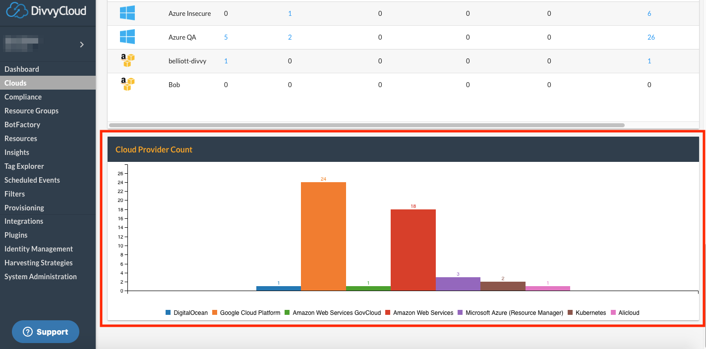This screenshot has width=706, height=349.
Task: Click the green AWS GovCloud bar
Action: point(368,289)
